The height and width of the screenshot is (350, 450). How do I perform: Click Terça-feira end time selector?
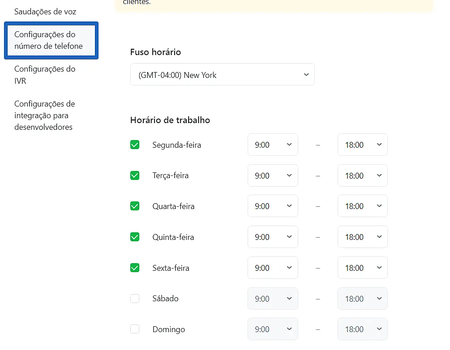[x=362, y=175]
